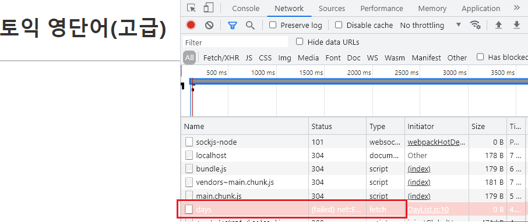The height and width of the screenshot is (222, 528).
Task: Check the Hide data URLs checkbox
Action: (299, 42)
